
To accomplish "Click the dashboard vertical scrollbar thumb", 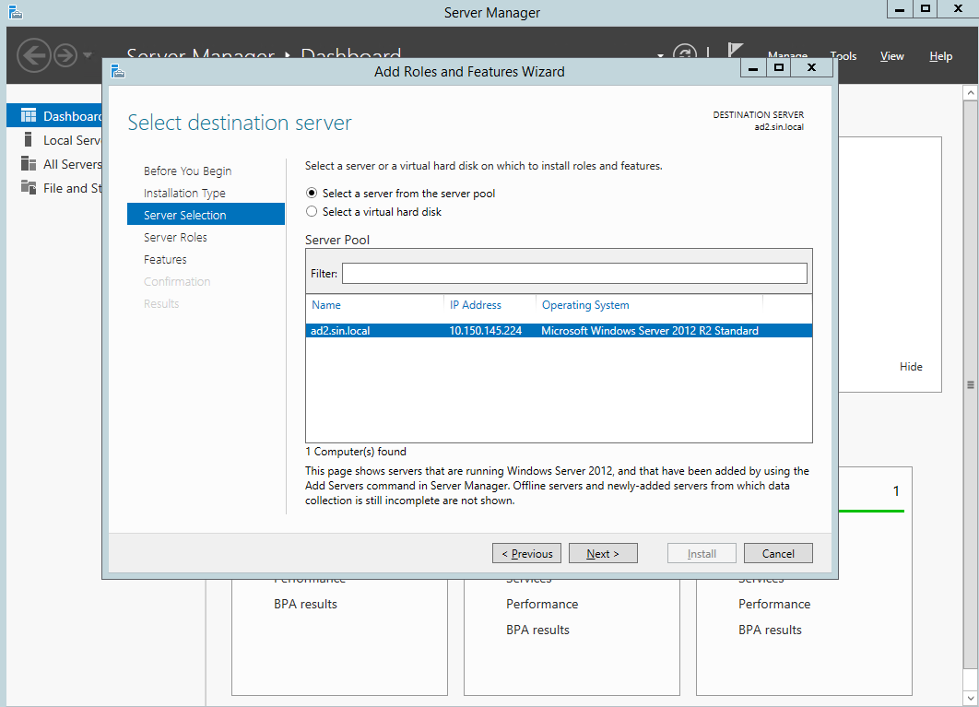I will (x=971, y=385).
